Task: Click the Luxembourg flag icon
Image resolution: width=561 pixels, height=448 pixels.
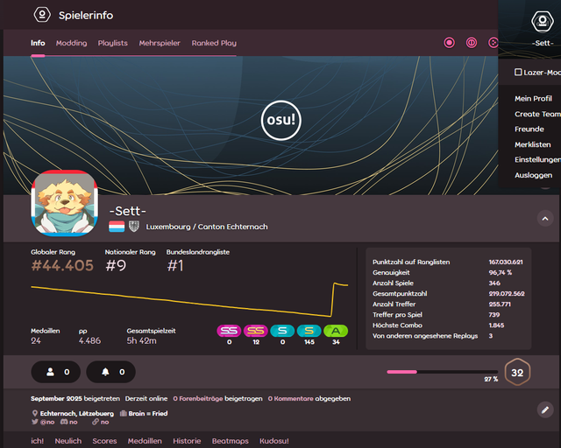Action: tap(117, 227)
